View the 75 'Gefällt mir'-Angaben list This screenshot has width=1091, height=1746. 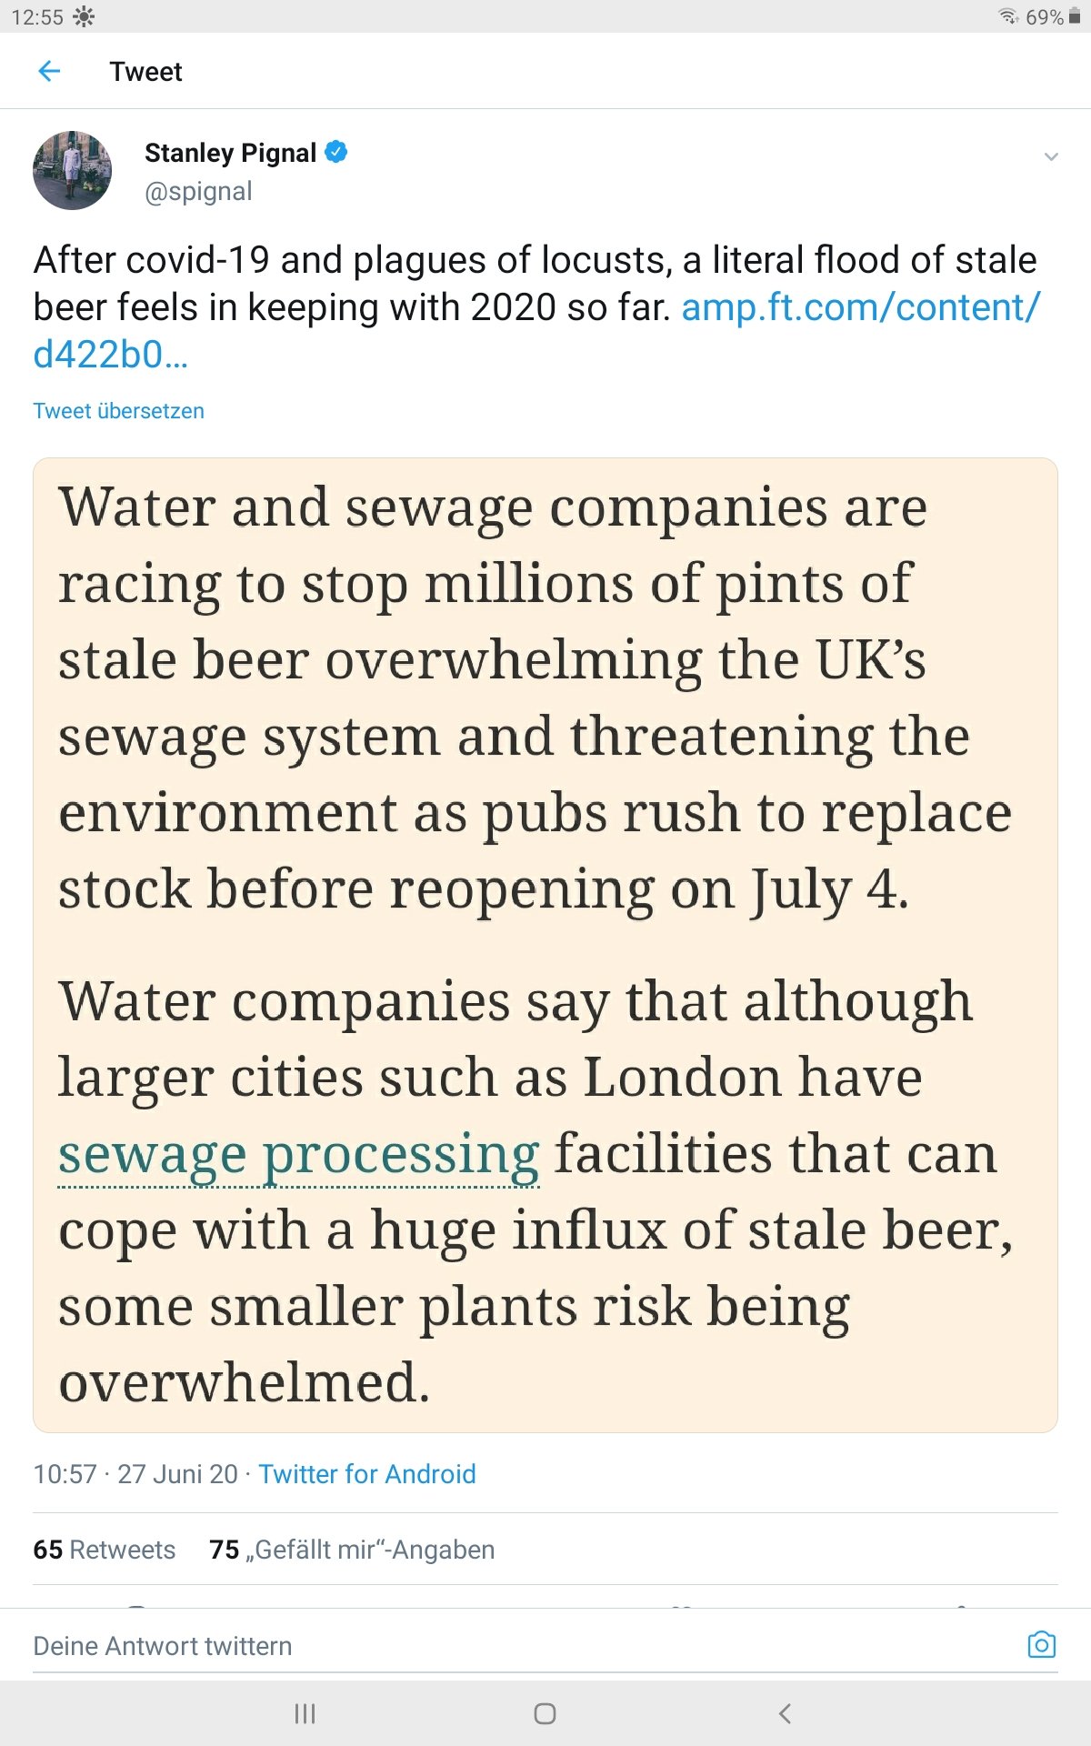352,1550
